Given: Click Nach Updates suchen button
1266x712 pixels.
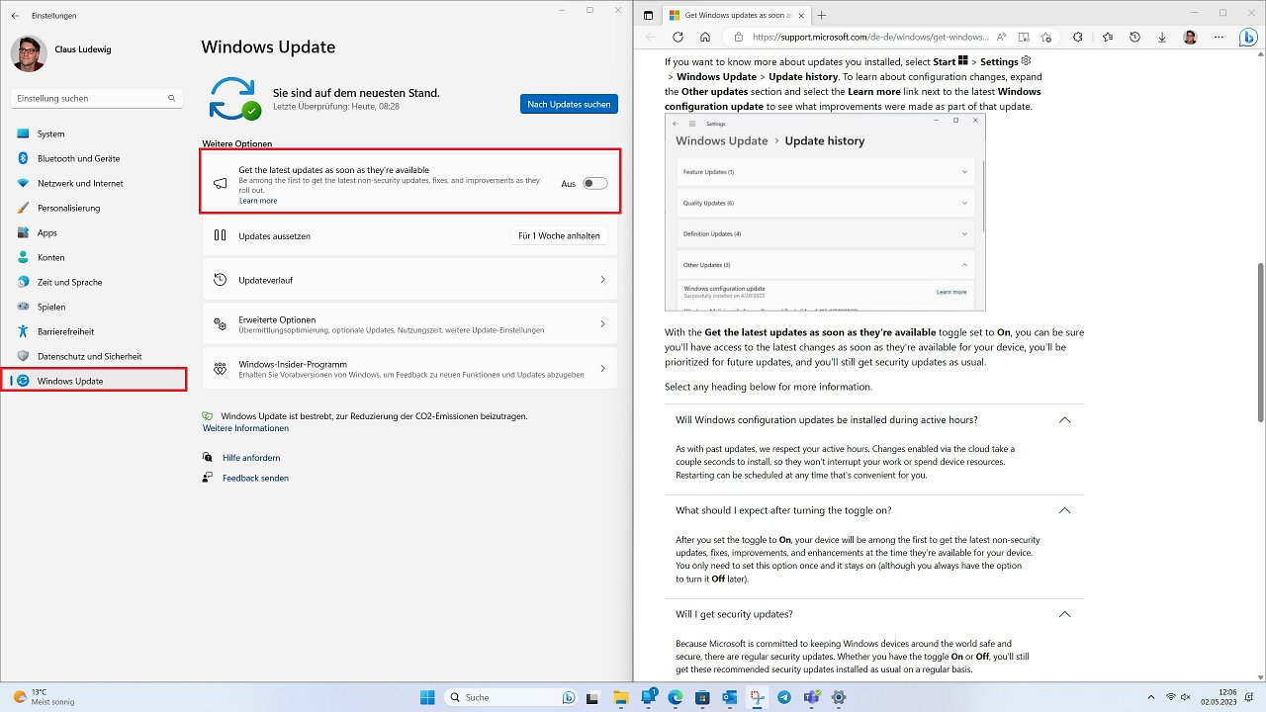Looking at the screenshot, I should (569, 104).
